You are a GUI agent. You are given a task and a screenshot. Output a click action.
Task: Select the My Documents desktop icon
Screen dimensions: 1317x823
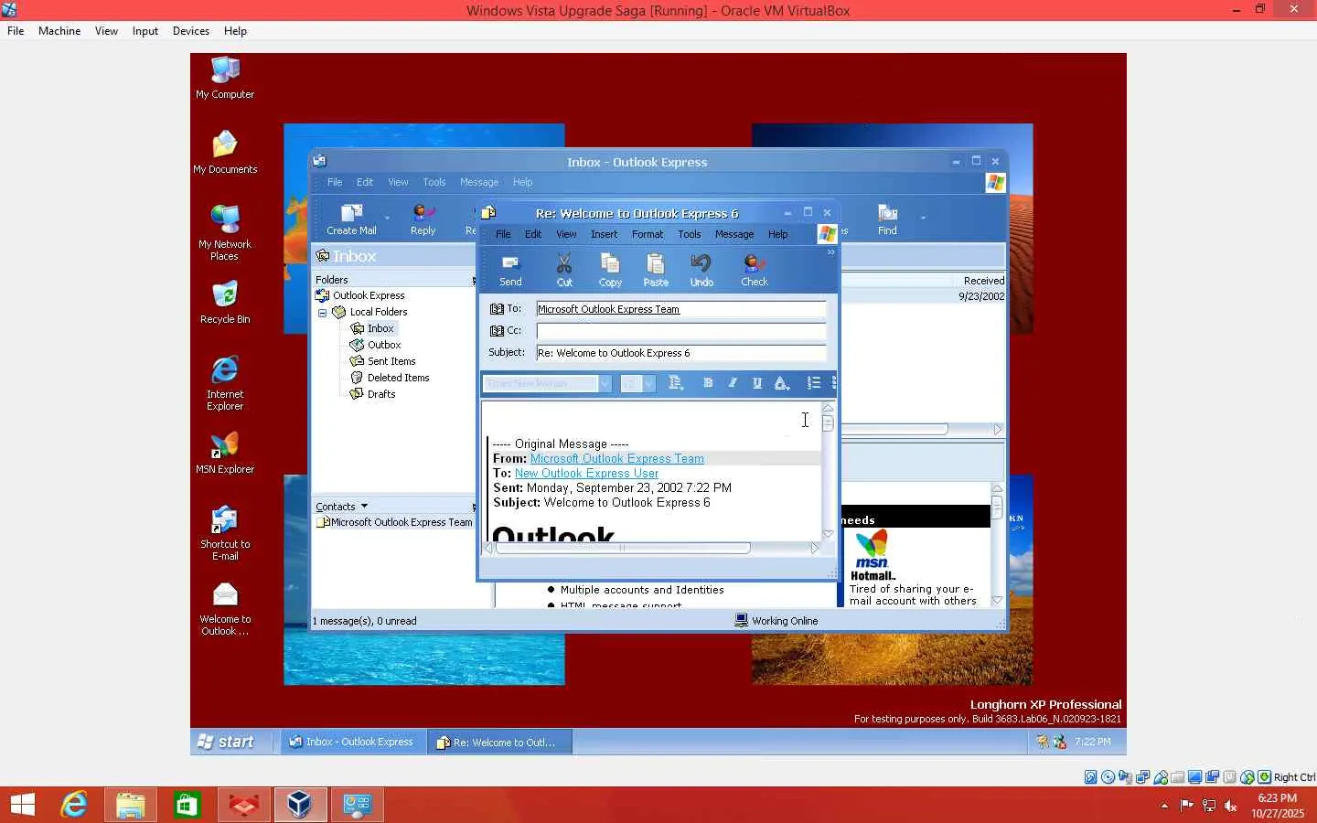point(225,154)
